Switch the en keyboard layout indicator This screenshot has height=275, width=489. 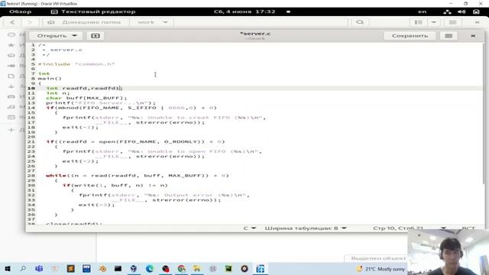[423, 12]
